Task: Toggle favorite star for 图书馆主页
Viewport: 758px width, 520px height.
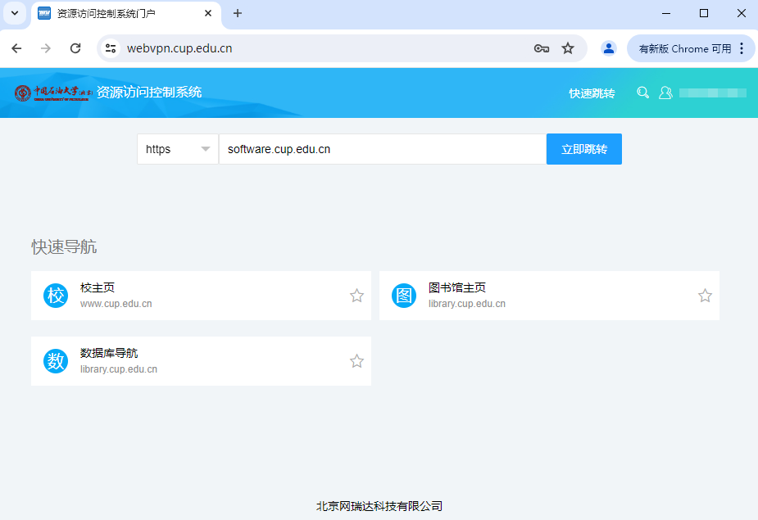Action: (705, 296)
